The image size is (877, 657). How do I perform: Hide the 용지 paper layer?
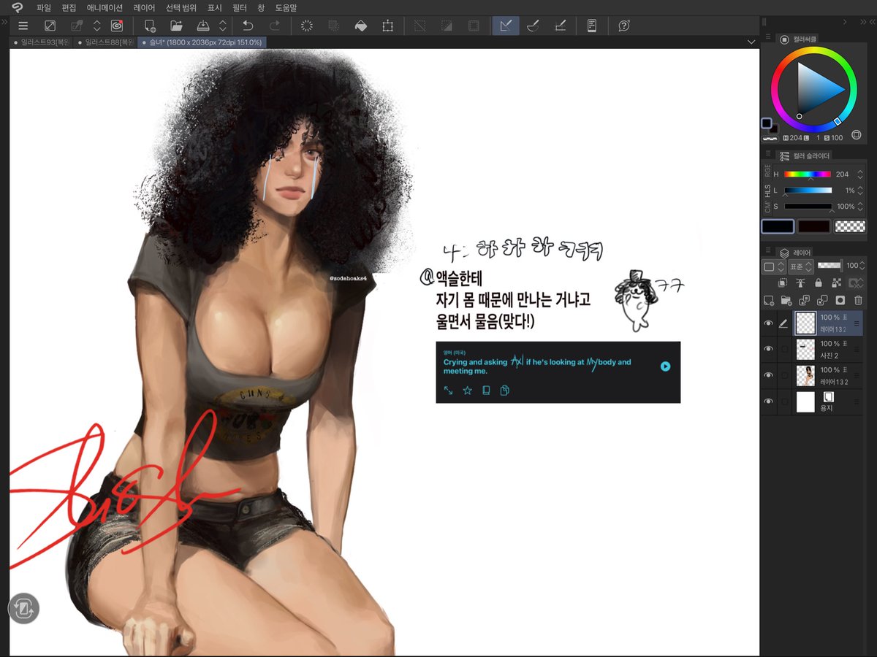[768, 401]
